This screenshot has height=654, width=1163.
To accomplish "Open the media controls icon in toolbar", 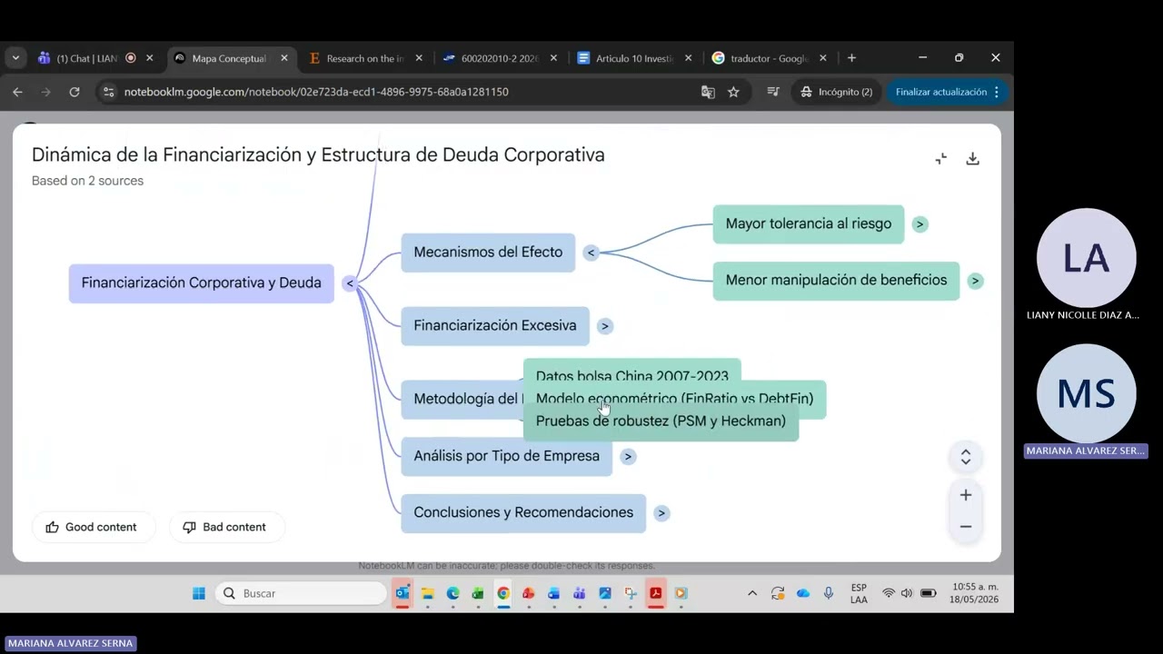I will [x=773, y=92].
